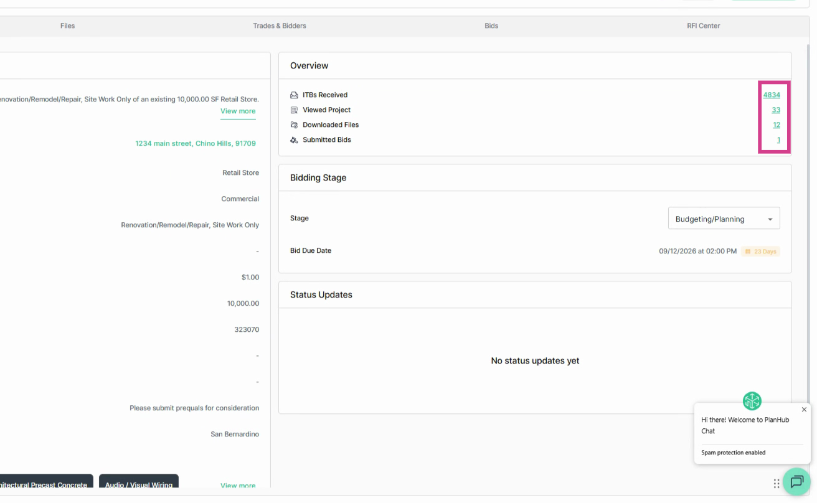817x503 pixels.
Task: Click the ITBs Received count 4834
Action: (x=772, y=95)
